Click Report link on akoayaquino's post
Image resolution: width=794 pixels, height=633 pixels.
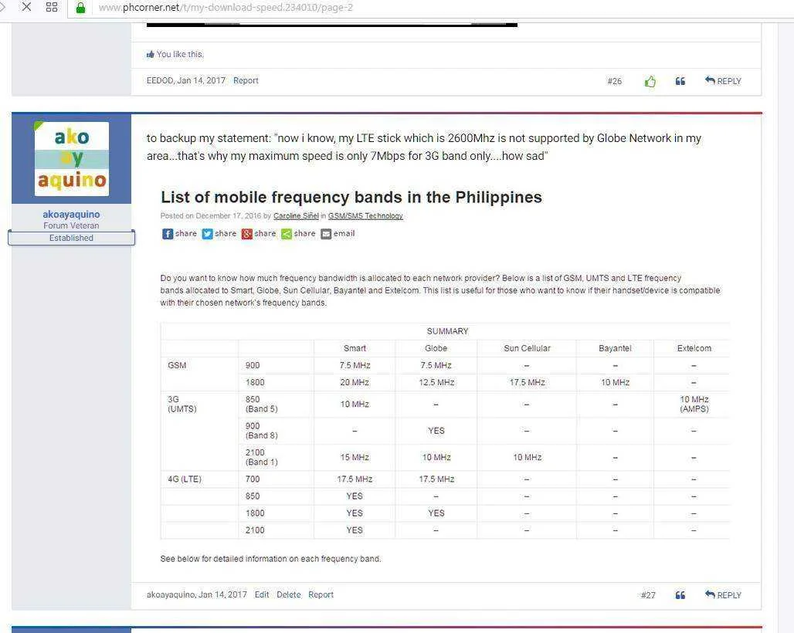321,594
